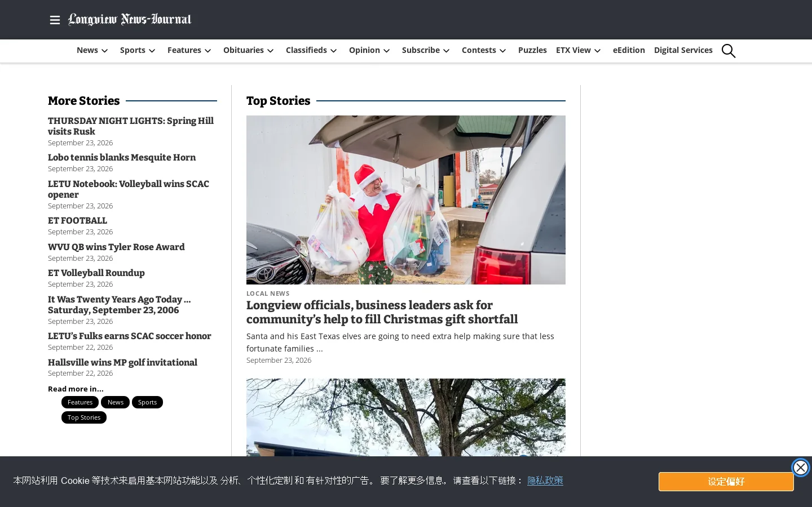Open the Features menu item
Viewport: 812px width, 507px height.
pyautogui.click(x=184, y=50)
